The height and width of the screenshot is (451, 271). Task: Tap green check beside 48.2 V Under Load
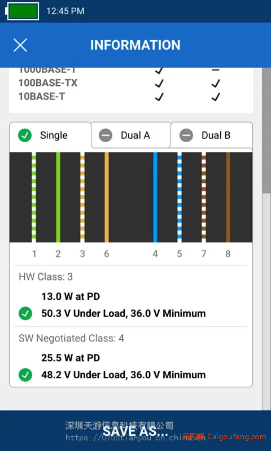25,375
